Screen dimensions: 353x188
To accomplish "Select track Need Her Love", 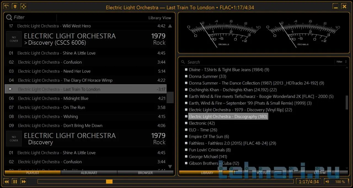I will click(x=85, y=71).
